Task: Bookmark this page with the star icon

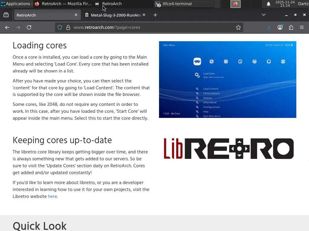Action: click(238, 27)
